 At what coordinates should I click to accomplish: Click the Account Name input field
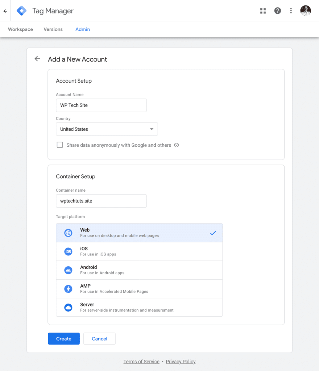click(x=101, y=105)
